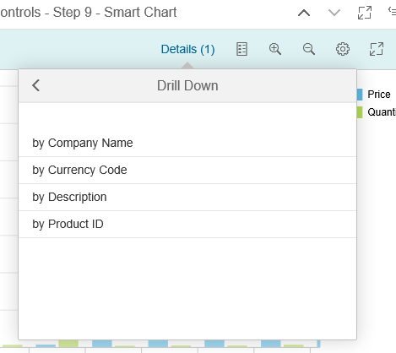Open chart settings gear icon
396x353 pixels.
[343, 49]
